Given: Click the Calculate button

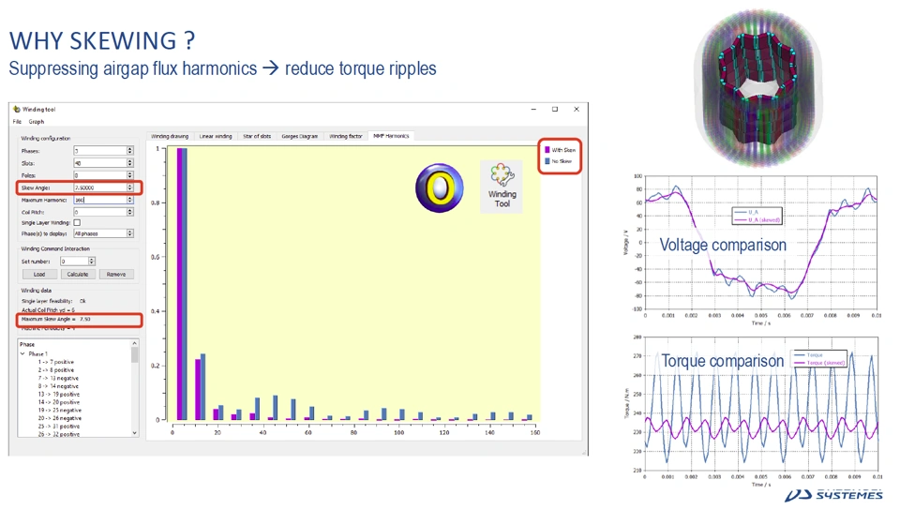Looking at the screenshot, I should pos(78,274).
